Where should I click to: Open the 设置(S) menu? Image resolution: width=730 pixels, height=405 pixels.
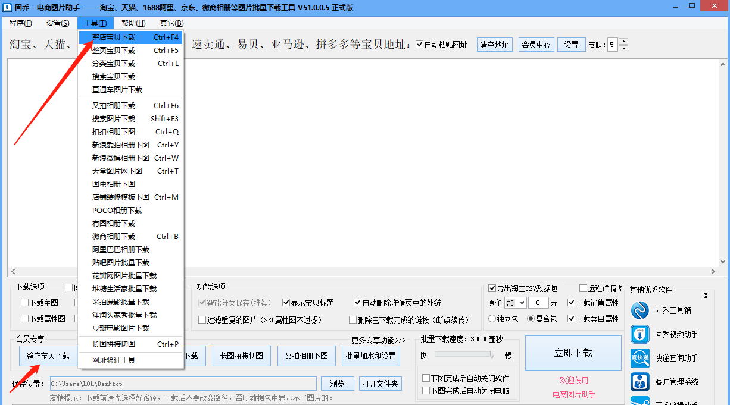click(x=58, y=23)
